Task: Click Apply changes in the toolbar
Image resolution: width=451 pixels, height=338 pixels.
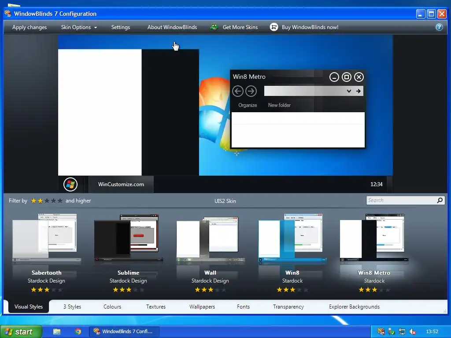Action: click(x=30, y=27)
